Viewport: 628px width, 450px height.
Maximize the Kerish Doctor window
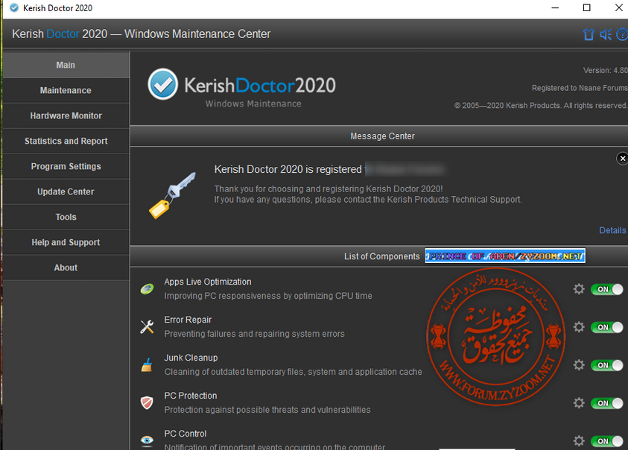(586, 8)
